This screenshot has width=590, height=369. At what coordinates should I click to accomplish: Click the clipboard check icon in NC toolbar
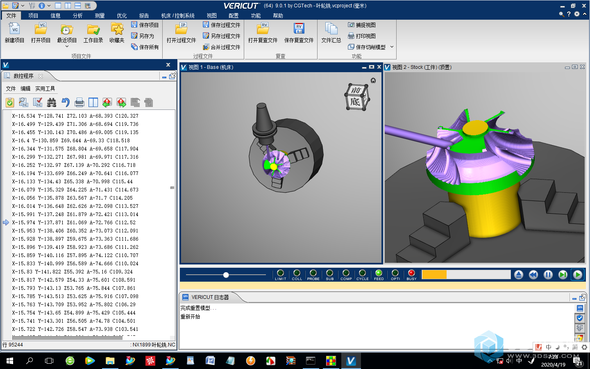click(10, 102)
